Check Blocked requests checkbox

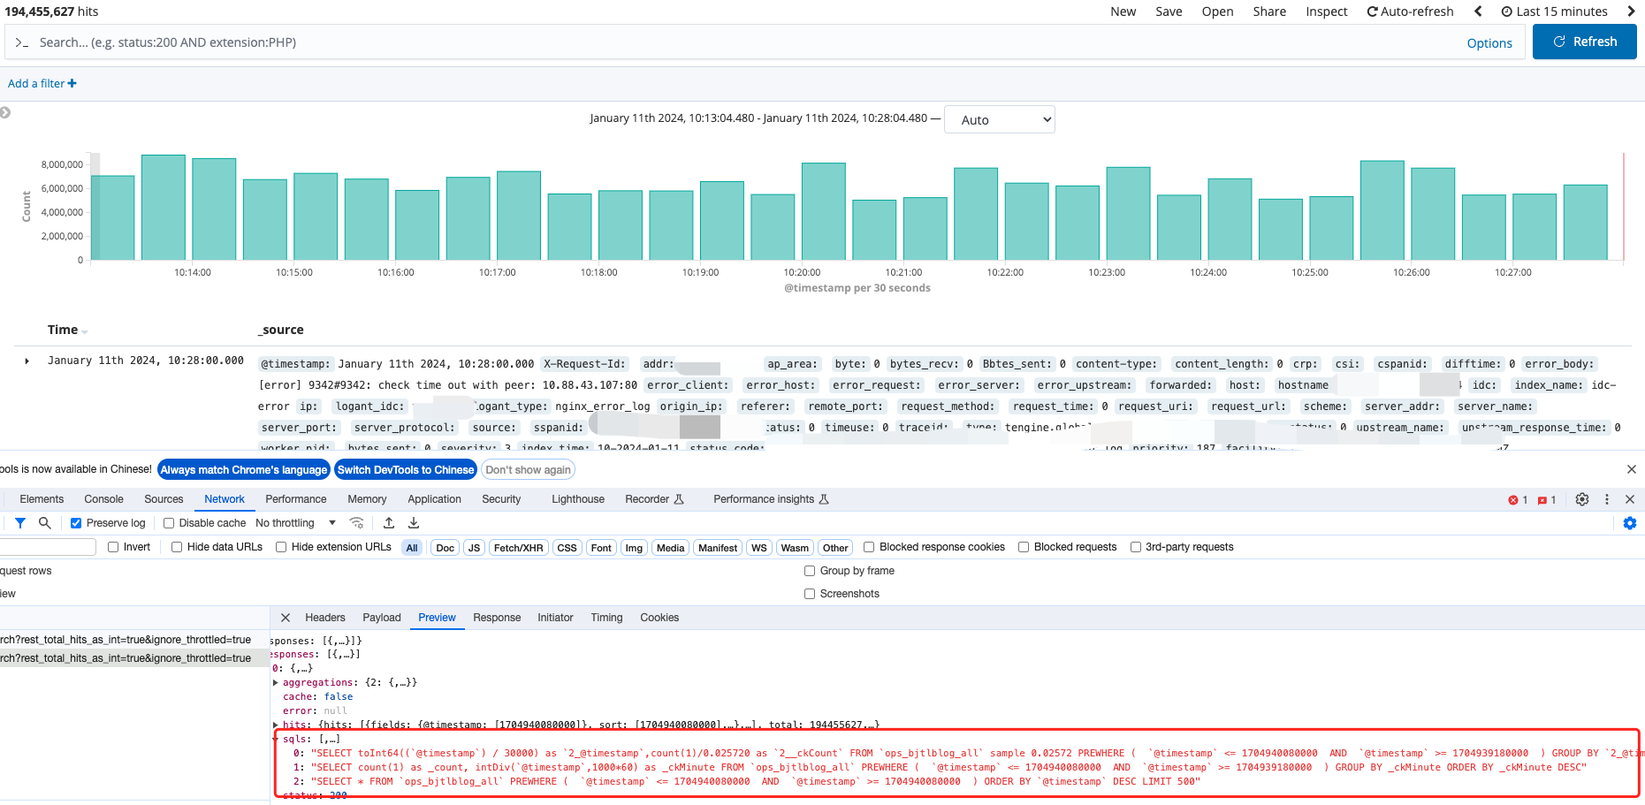click(x=1024, y=547)
